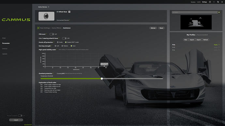This screenshot has height=126, width=225.
Task: Click the Active Devices refresh icon
Action: (x=49, y=7)
